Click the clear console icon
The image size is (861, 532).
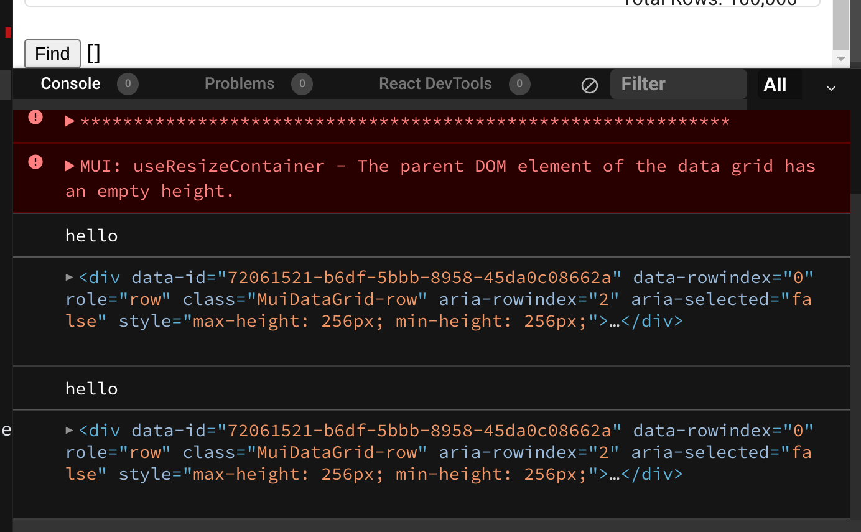[589, 85]
